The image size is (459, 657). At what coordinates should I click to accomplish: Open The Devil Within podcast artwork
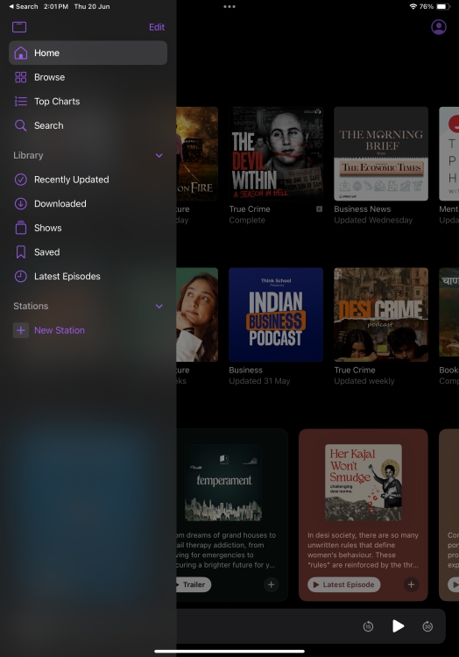276,154
